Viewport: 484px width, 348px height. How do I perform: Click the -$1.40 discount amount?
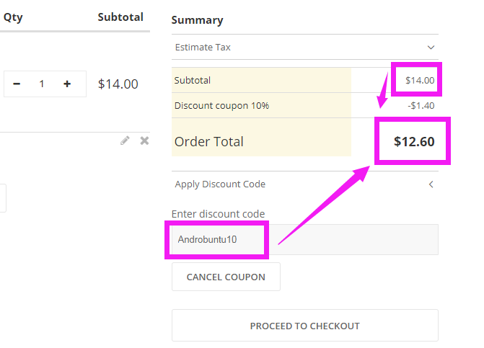pyautogui.click(x=421, y=106)
